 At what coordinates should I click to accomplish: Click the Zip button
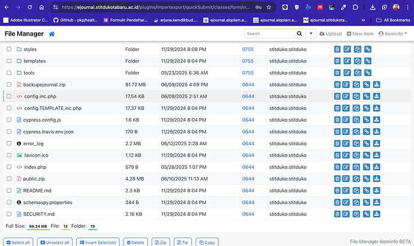[x=161, y=242]
